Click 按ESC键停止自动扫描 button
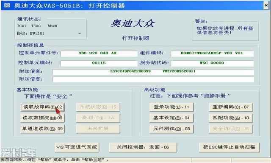The image size is (271, 163). 229,147
